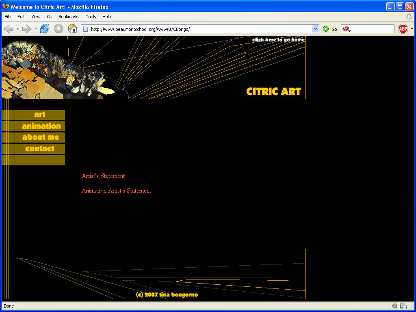Open the Edit menu
This screenshot has height=312, width=416.
tap(21, 17)
